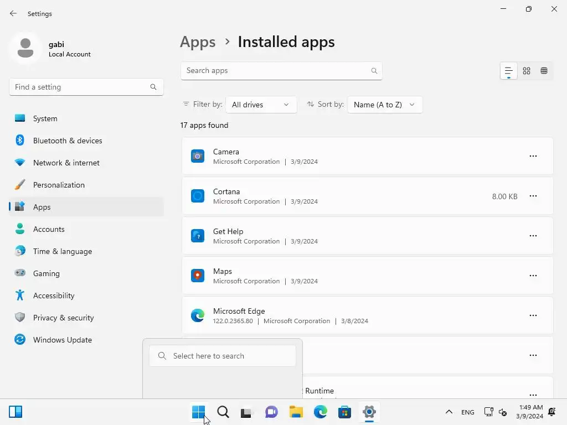Click the Camera app icon

[198, 156]
